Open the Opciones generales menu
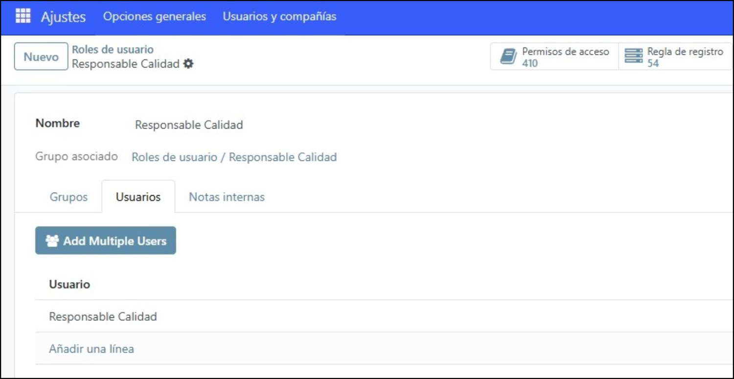Image resolution: width=734 pixels, height=379 pixels. point(155,16)
